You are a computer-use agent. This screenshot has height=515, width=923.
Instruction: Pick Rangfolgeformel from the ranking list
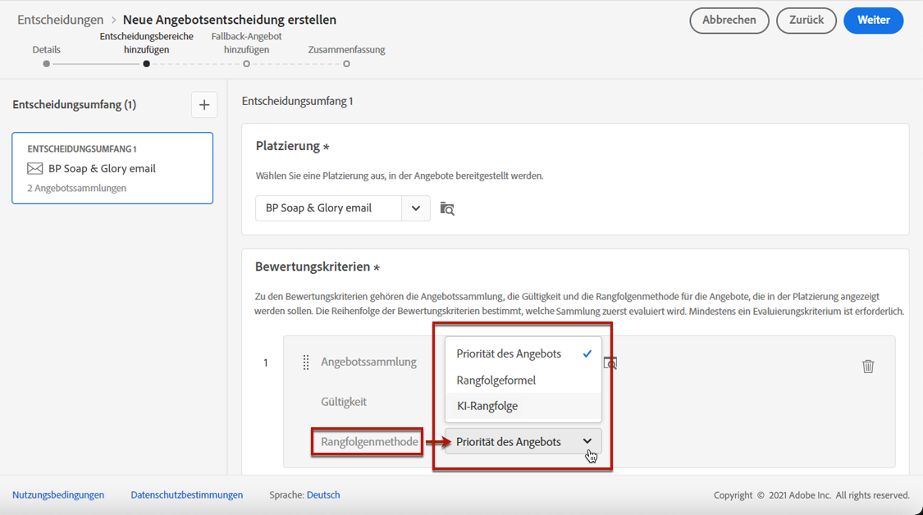(x=523, y=381)
